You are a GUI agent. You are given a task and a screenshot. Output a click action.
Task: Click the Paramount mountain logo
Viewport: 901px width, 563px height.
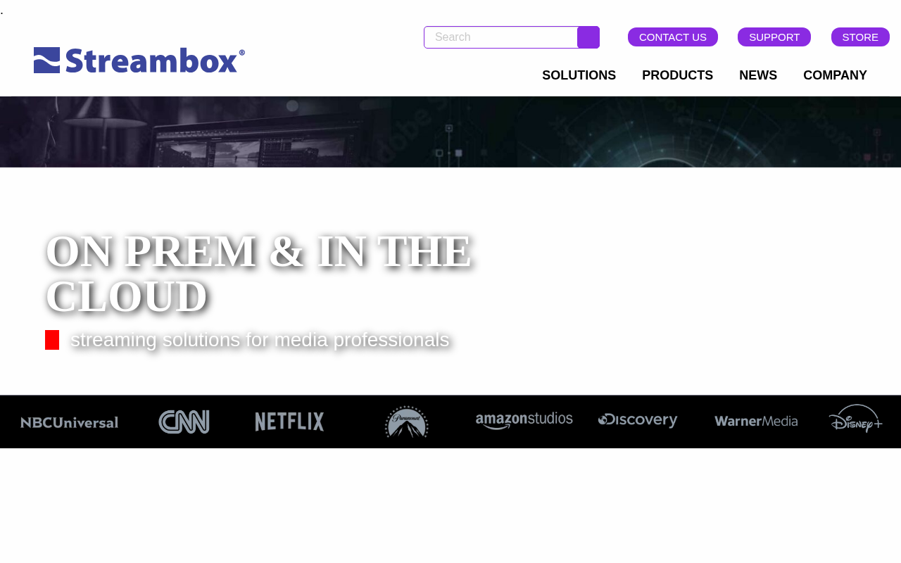coord(407,422)
